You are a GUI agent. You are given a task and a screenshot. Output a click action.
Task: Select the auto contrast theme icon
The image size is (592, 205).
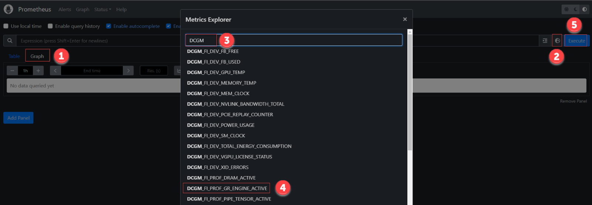(x=585, y=9)
